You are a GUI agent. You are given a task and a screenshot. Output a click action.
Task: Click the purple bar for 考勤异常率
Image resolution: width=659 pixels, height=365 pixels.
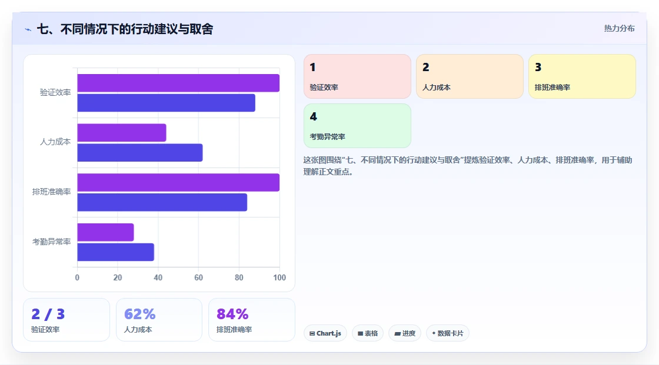pyautogui.click(x=105, y=232)
